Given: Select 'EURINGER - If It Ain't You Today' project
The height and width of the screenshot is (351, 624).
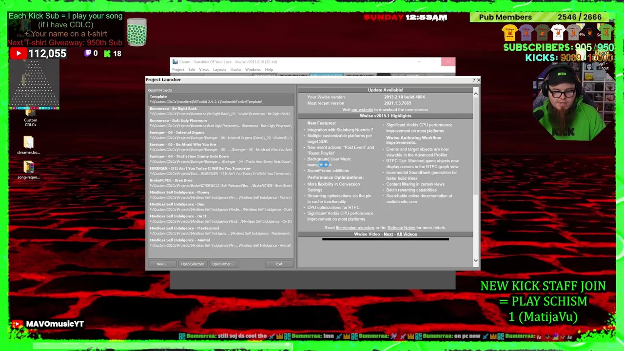Looking at the screenshot, I should tap(220, 171).
